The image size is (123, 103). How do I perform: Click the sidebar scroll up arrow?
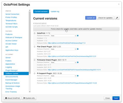click(x=30, y=10)
